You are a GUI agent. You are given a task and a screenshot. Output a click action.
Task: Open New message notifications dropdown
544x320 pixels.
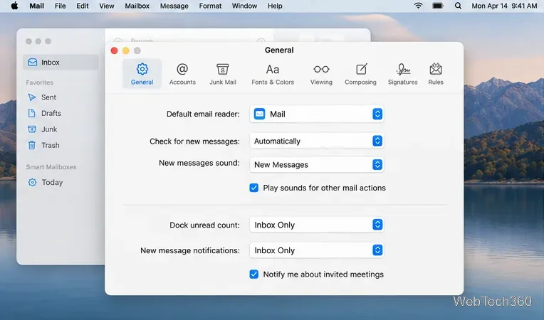[x=316, y=250]
